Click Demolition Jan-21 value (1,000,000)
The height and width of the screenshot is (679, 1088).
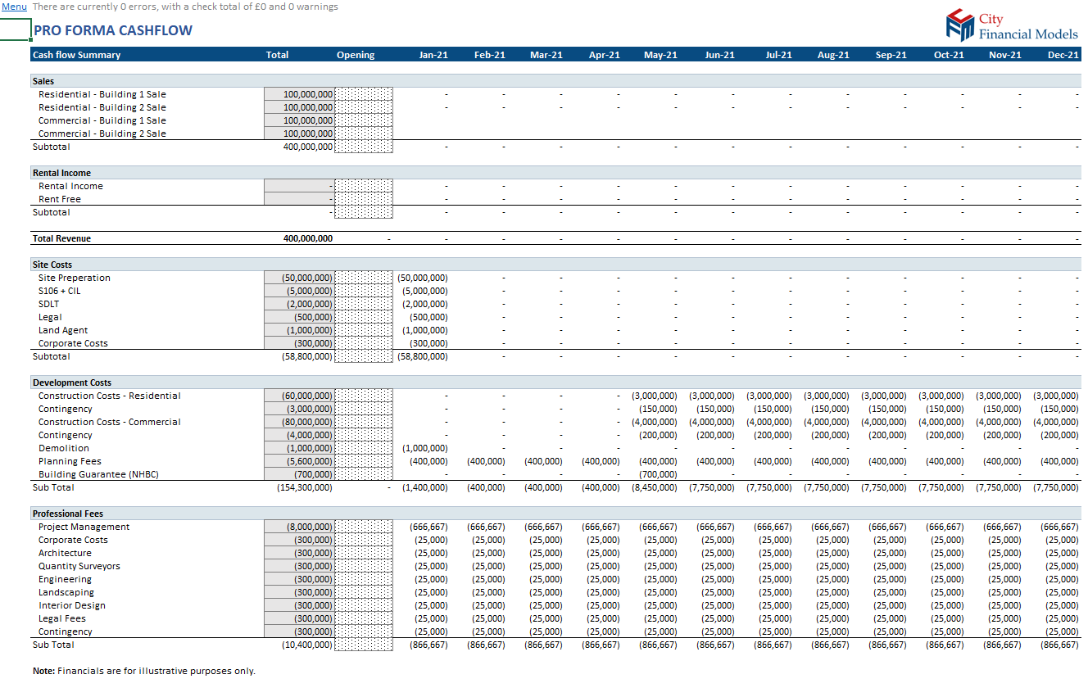[424, 448]
